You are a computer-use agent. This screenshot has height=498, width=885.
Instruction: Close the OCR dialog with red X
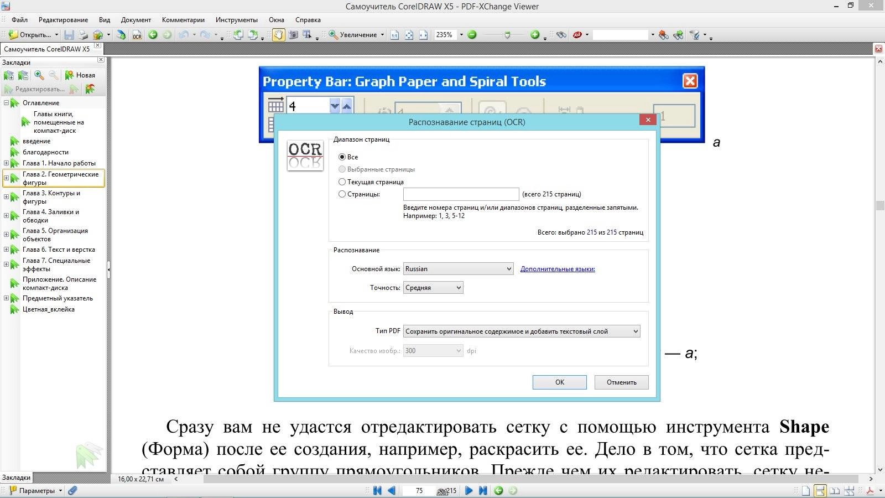pyautogui.click(x=648, y=120)
